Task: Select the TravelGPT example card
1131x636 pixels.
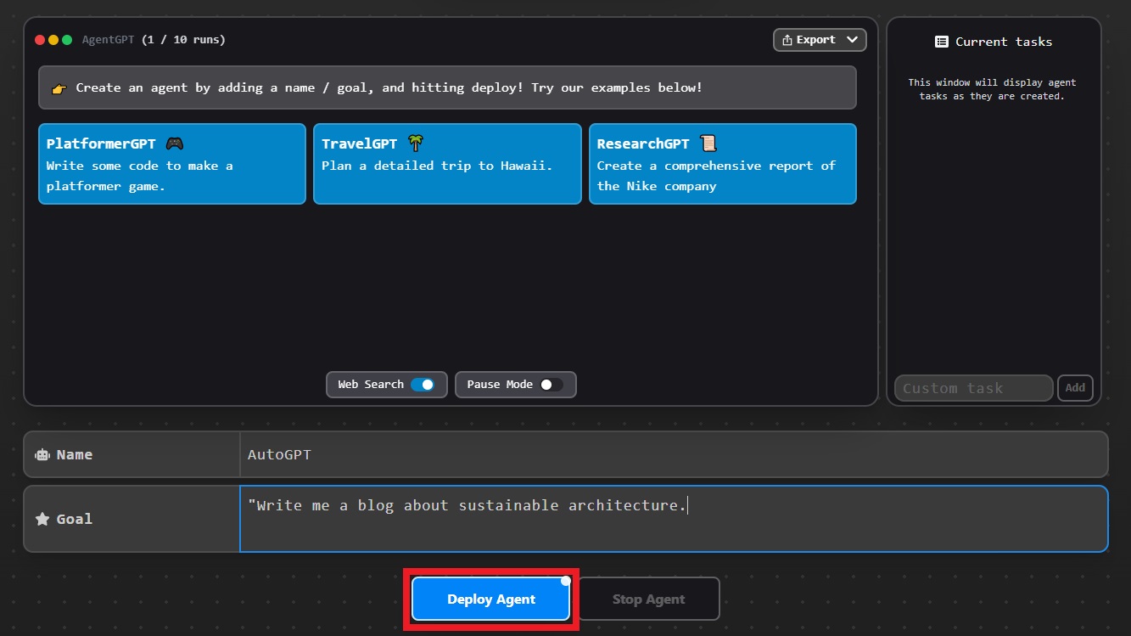Action: click(447, 164)
